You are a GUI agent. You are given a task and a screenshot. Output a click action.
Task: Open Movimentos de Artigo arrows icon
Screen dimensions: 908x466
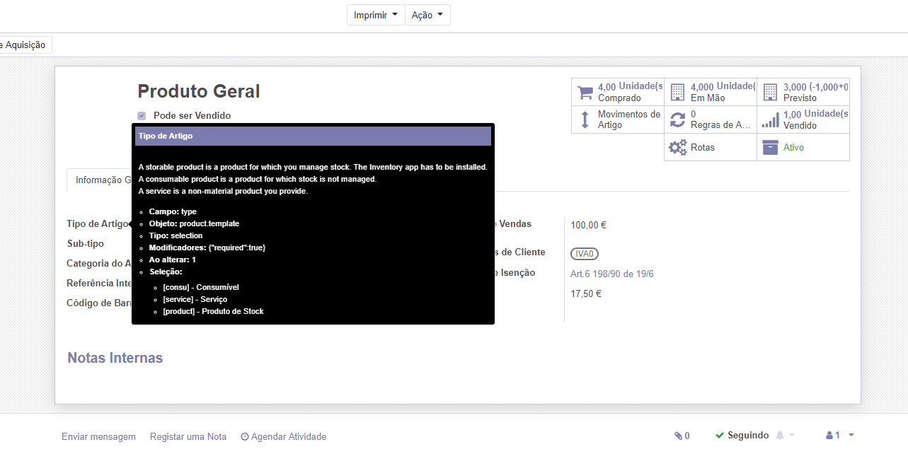[x=585, y=120]
